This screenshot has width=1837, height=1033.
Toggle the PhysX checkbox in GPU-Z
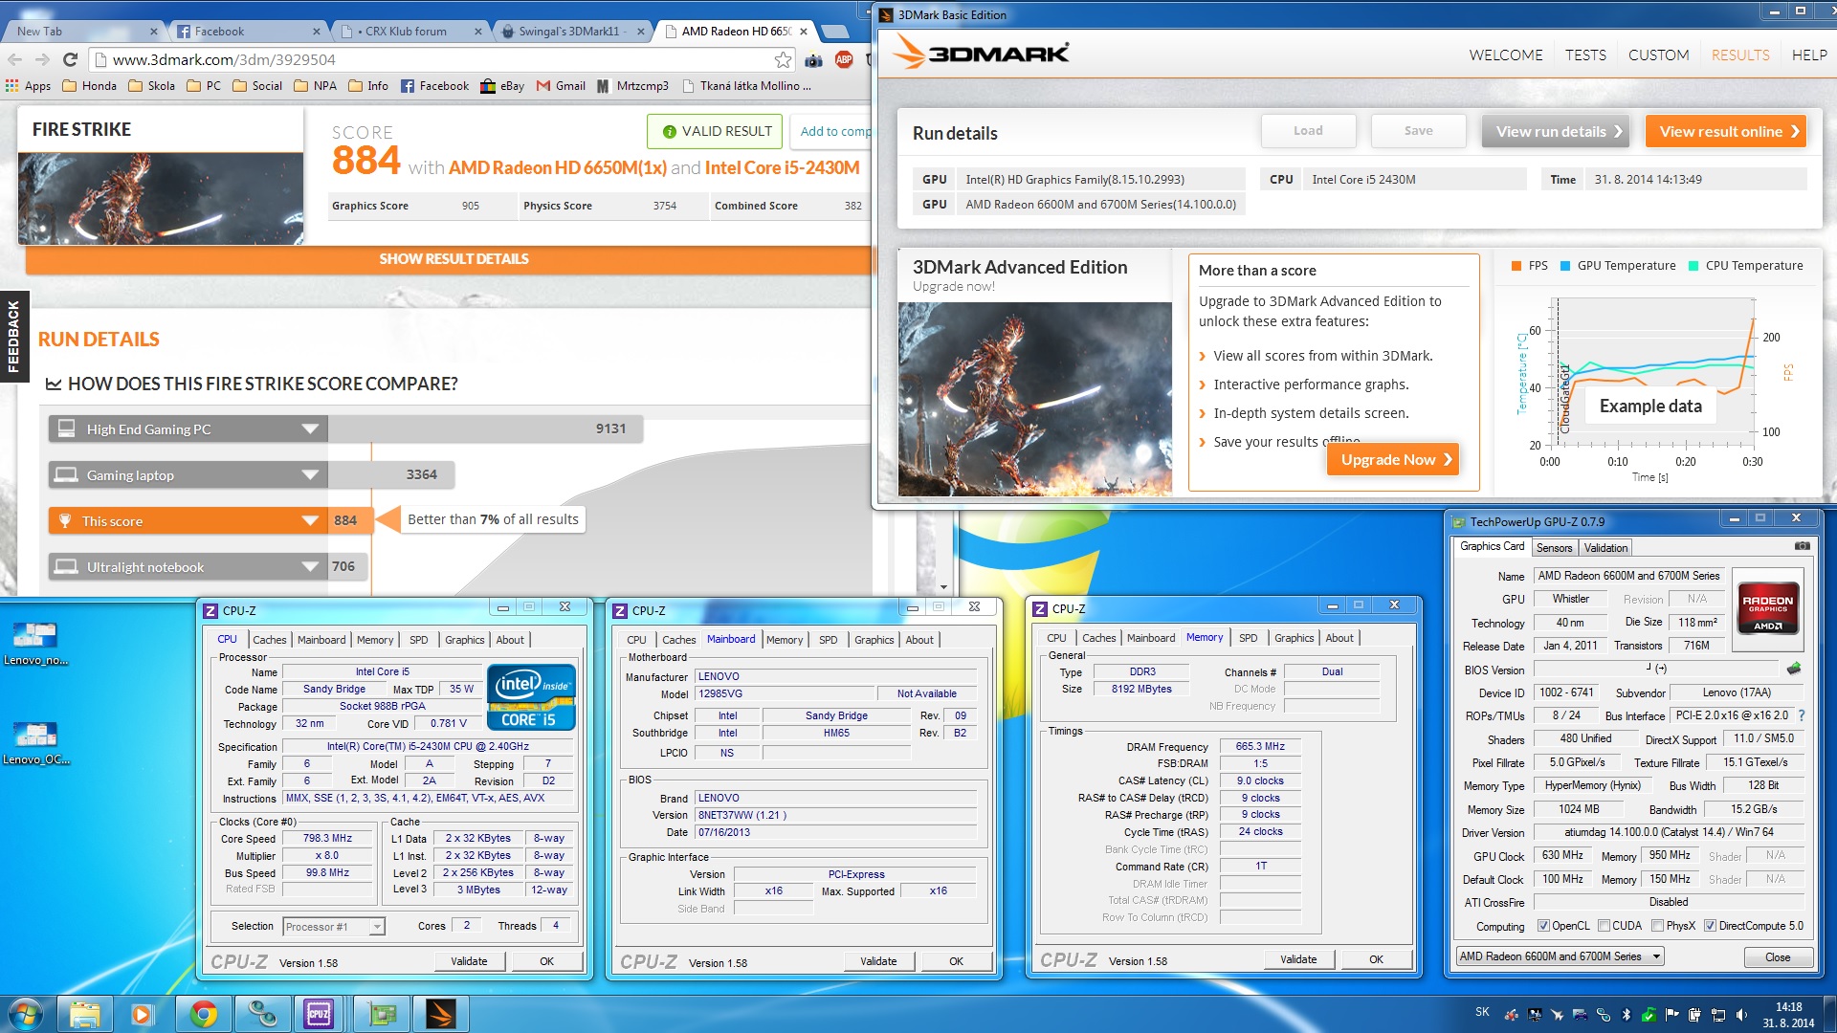pyautogui.click(x=1657, y=926)
